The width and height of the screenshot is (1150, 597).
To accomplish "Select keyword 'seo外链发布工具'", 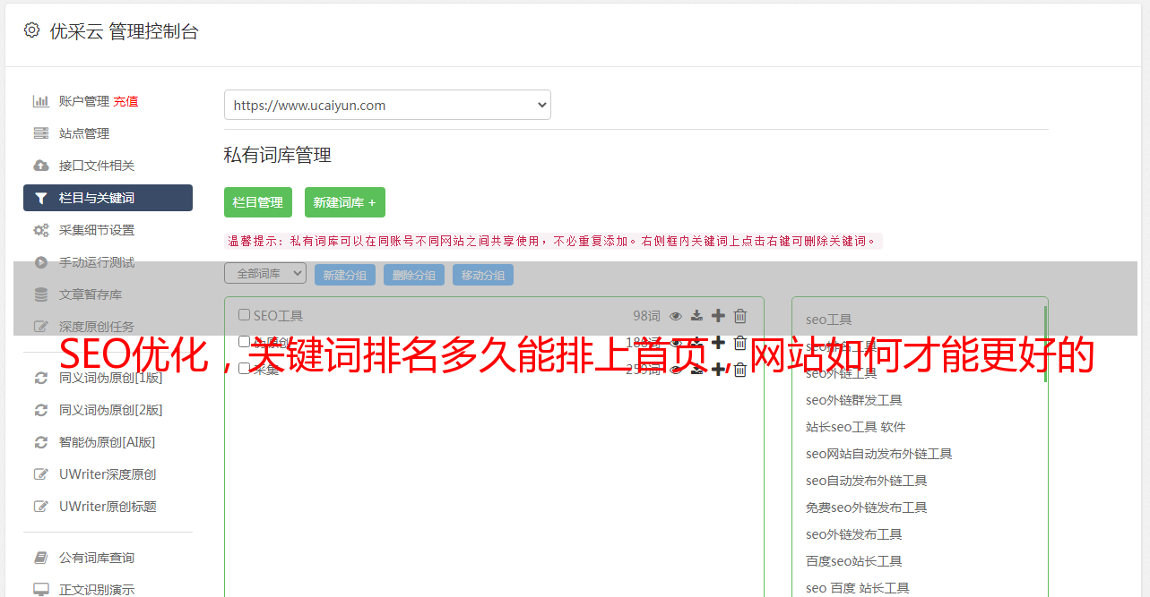I will (854, 534).
